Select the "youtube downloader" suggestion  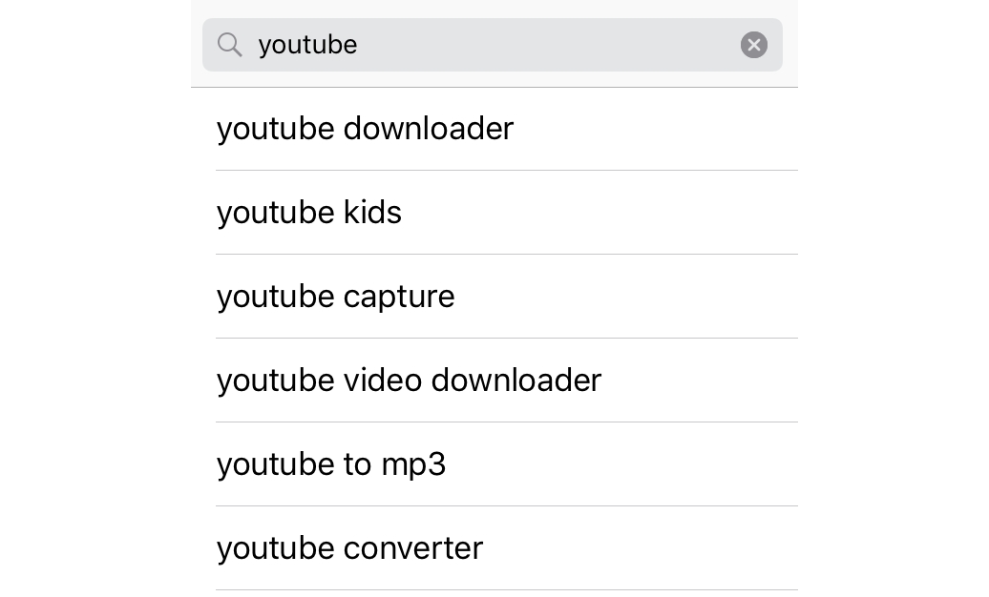click(507, 130)
